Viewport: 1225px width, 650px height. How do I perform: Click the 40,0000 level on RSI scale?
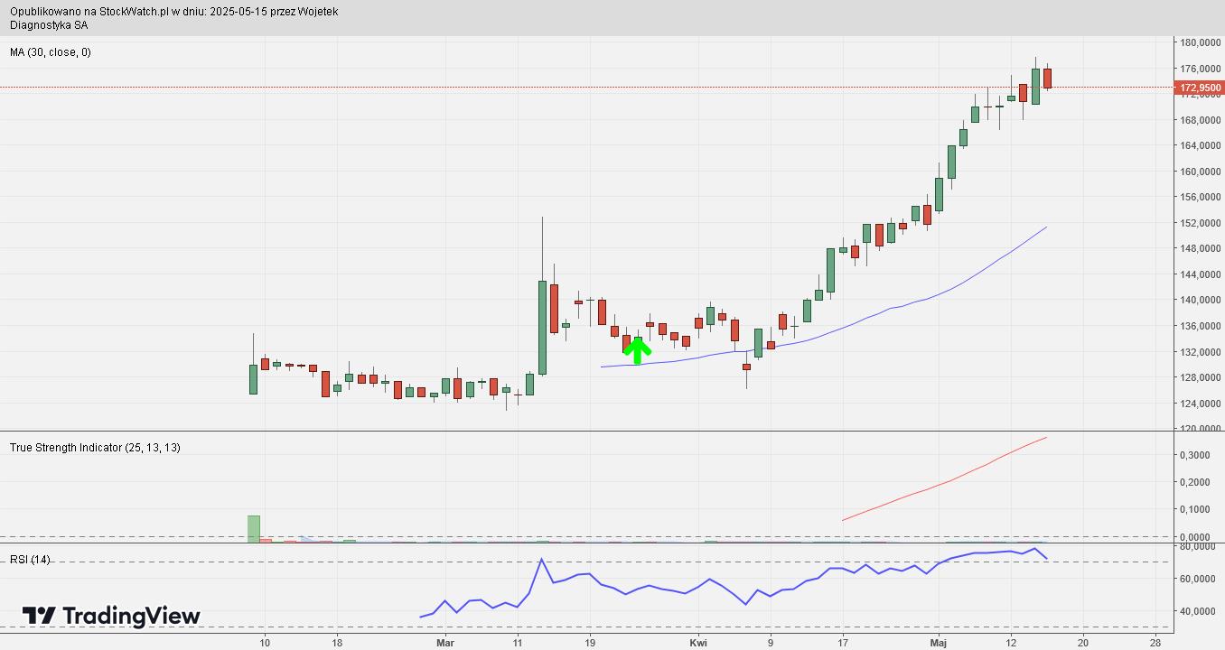(1198, 611)
